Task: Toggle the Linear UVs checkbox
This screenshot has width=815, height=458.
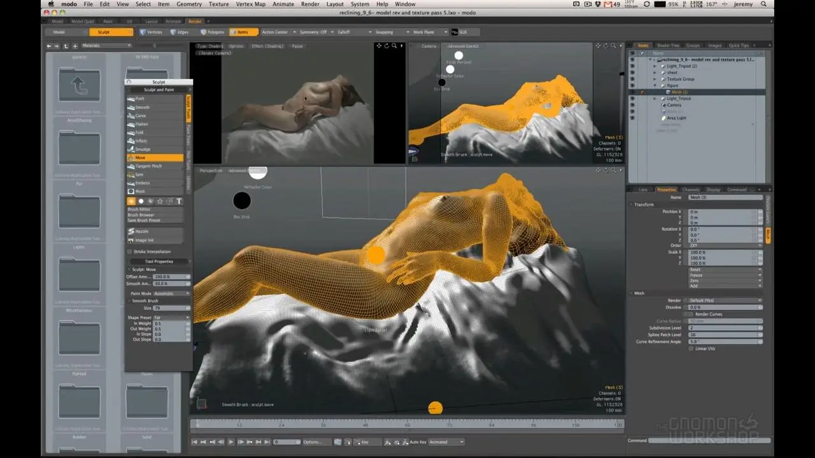Action: tap(691, 349)
